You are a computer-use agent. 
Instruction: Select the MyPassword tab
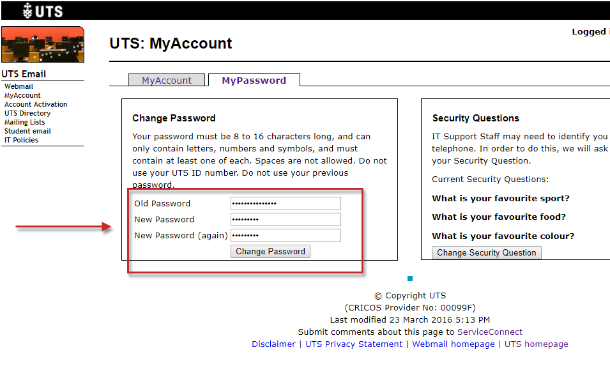coord(254,80)
